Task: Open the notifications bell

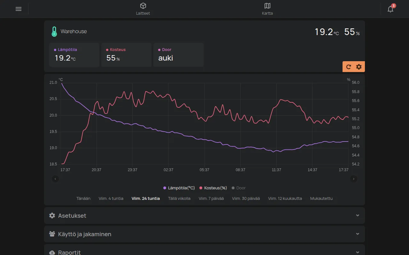Action: (390, 9)
